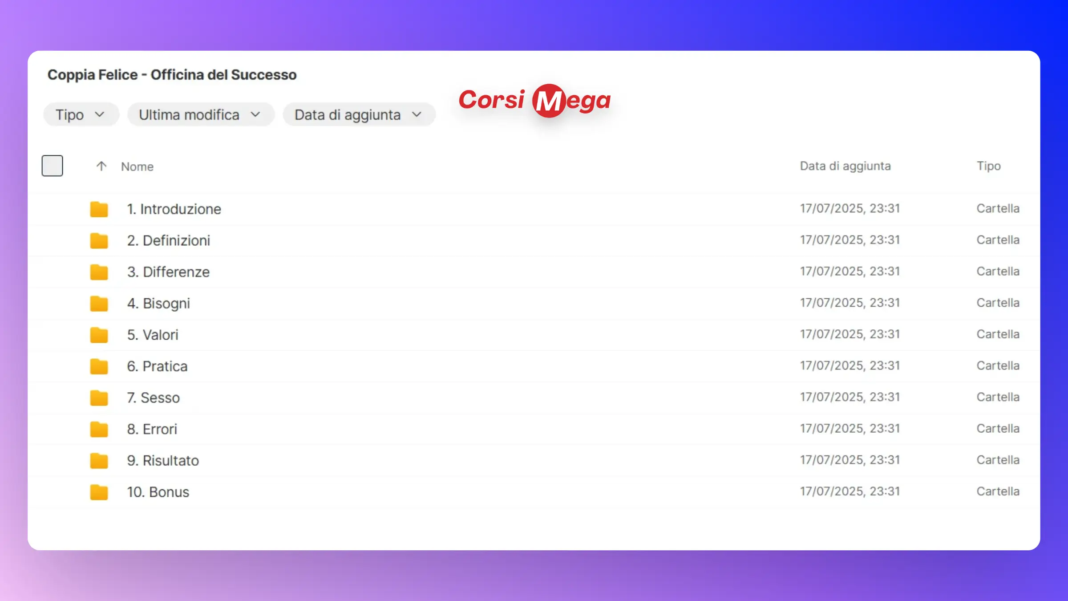Open the 2. Definizioni folder

(168, 240)
